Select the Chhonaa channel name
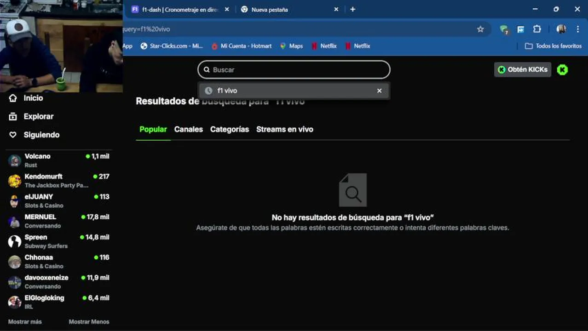588x331 pixels. coord(39,257)
